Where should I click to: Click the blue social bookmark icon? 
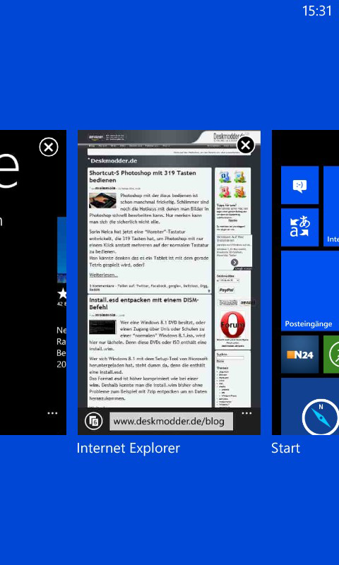(x=225, y=177)
